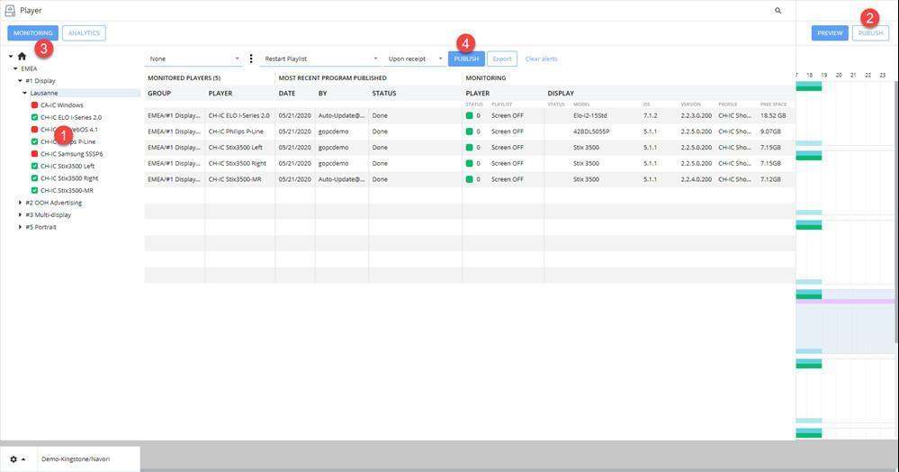The image size is (899, 472).
Task: Click the 2.2.4.0.200 version cell
Action: 696,180
